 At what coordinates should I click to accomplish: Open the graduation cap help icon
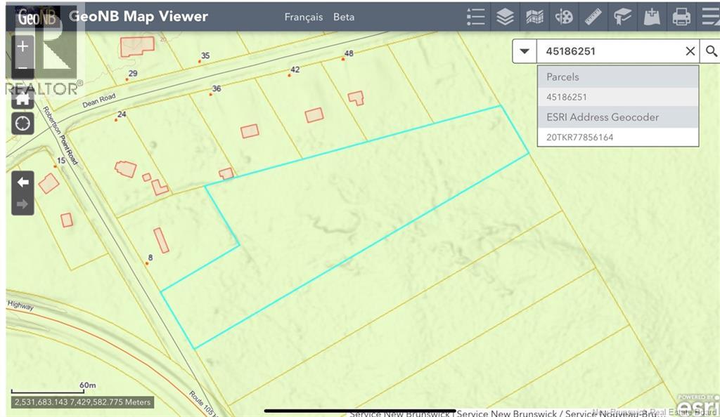click(x=622, y=16)
